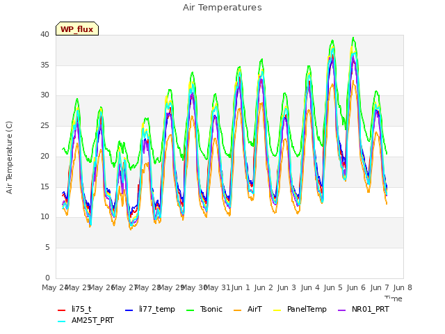This screenshot has width=445, height=334.
Task: Toggle li75_t series in legend
Action: (74, 309)
